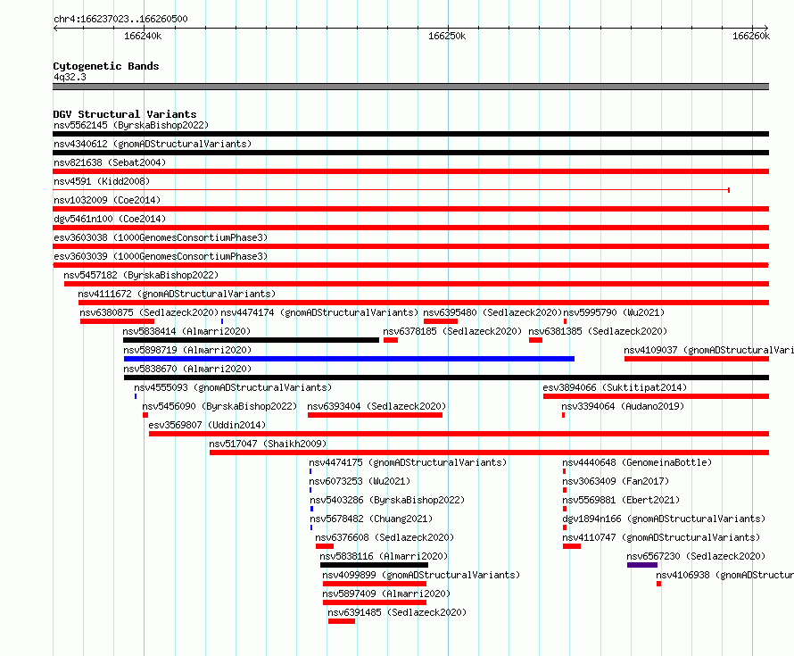
Task: Open nsv4591 (Kidd2008) variant entry
Action: click(102, 181)
